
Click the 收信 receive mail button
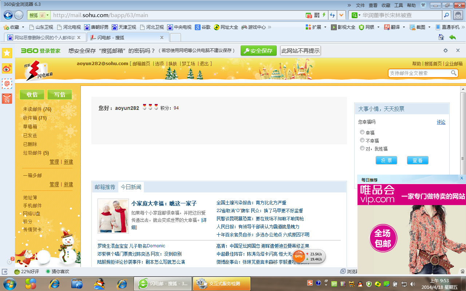pyautogui.click(x=32, y=95)
